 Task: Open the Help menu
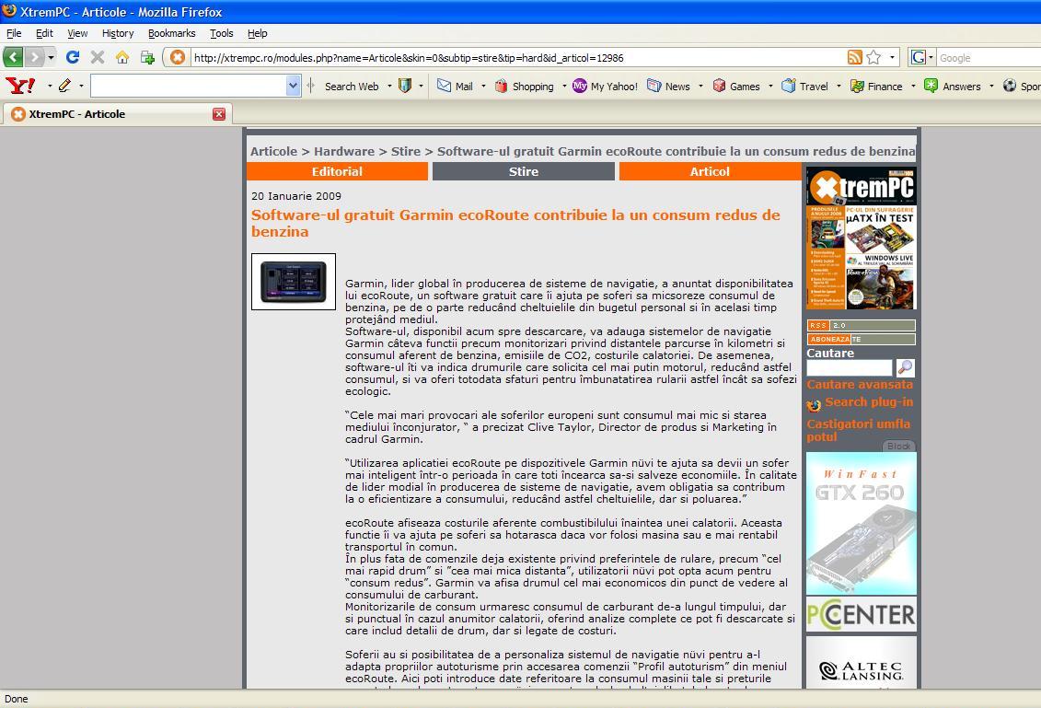[258, 33]
